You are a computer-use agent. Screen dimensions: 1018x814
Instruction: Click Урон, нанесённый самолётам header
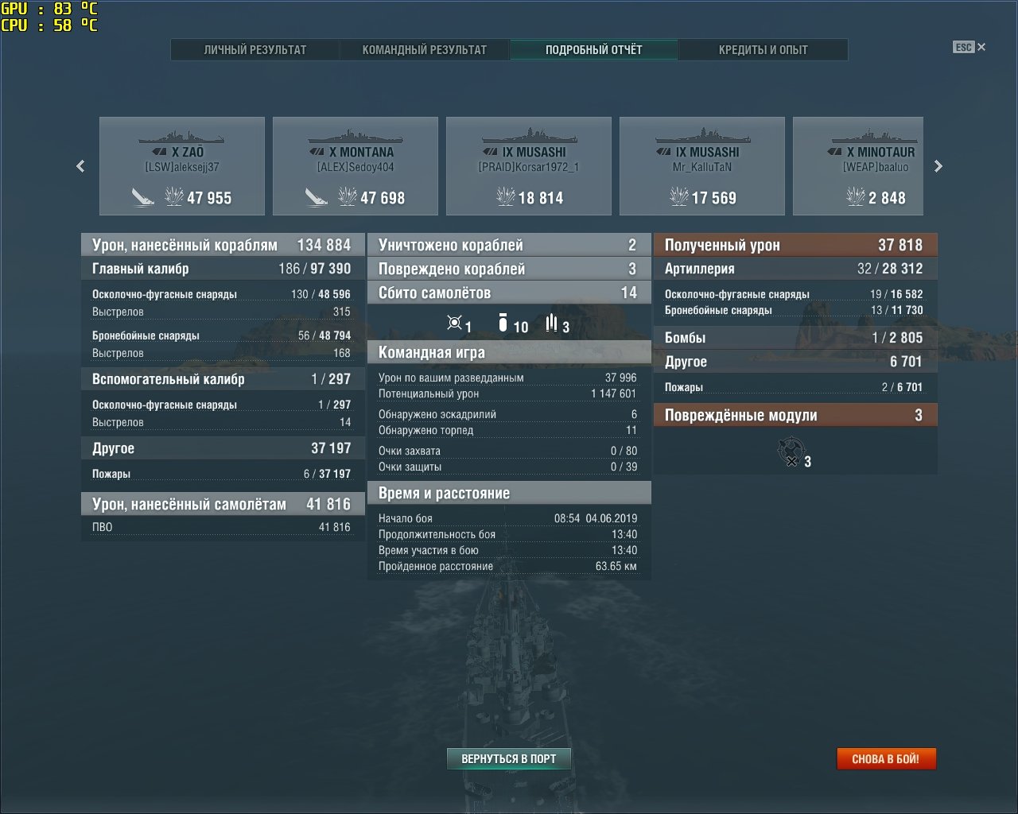(223, 504)
